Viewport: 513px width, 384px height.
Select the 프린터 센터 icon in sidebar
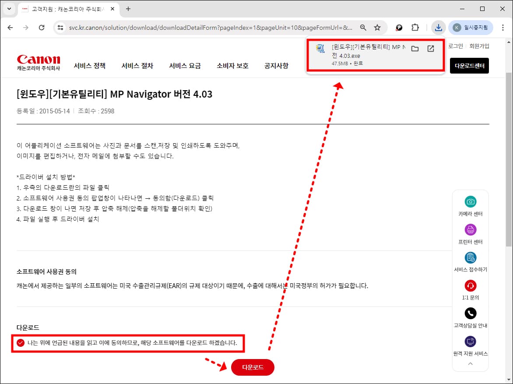tap(470, 230)
